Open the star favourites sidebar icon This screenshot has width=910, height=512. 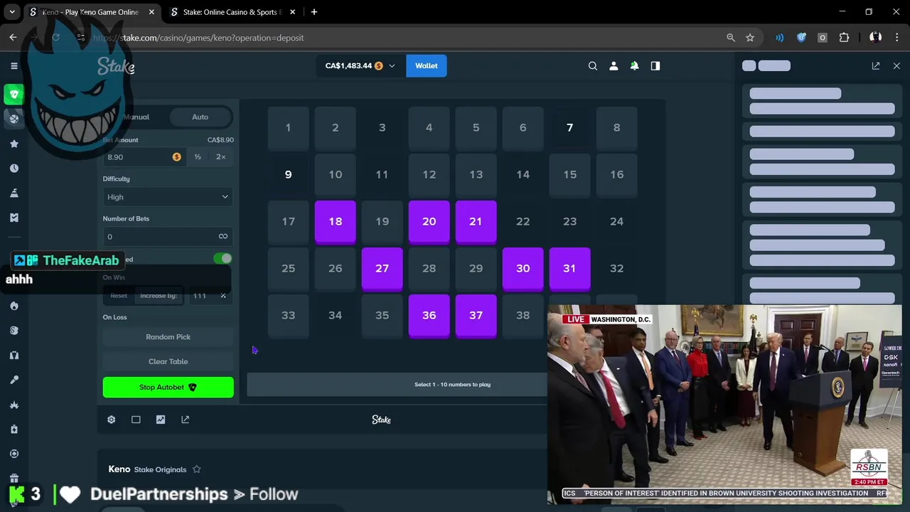point(14,144)
